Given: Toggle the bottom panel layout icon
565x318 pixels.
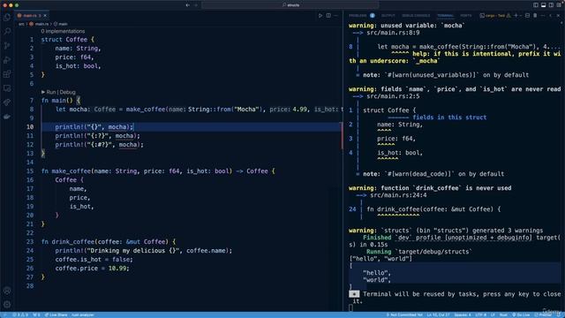Looking at the screenshot, I should coord(544,5).
